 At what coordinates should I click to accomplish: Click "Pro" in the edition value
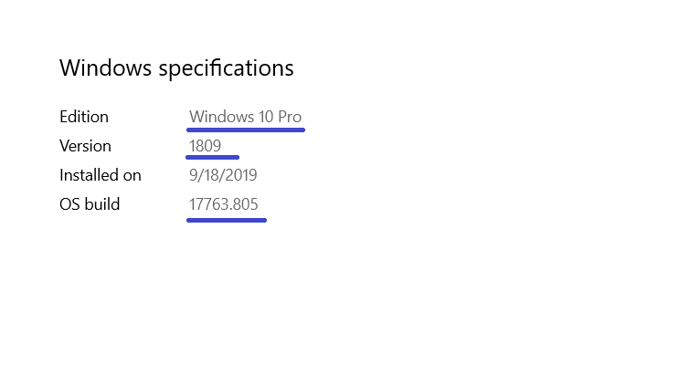(x=290, y=117)
